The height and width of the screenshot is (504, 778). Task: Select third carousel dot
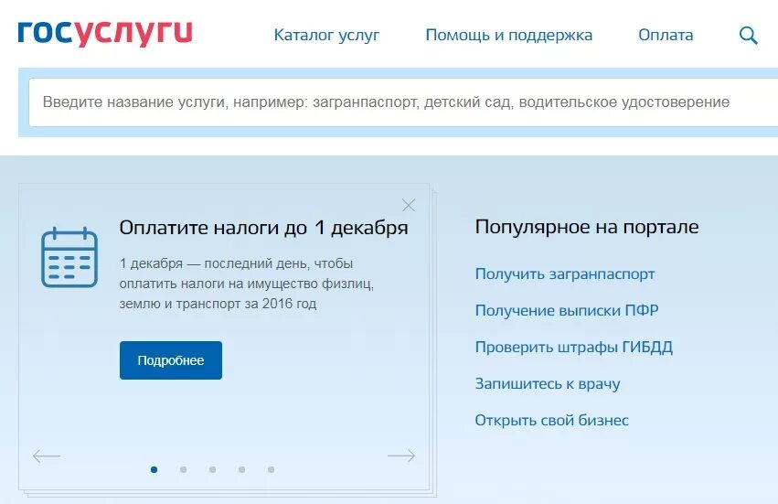click(x=212, y=470)
